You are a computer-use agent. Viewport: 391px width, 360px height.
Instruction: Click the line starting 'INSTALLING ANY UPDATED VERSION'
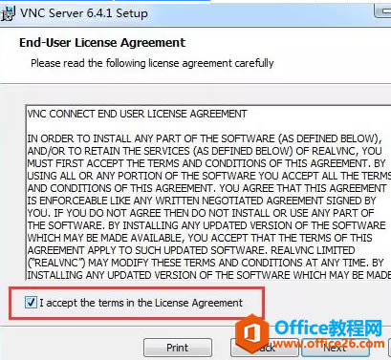[x=209, y=275]
